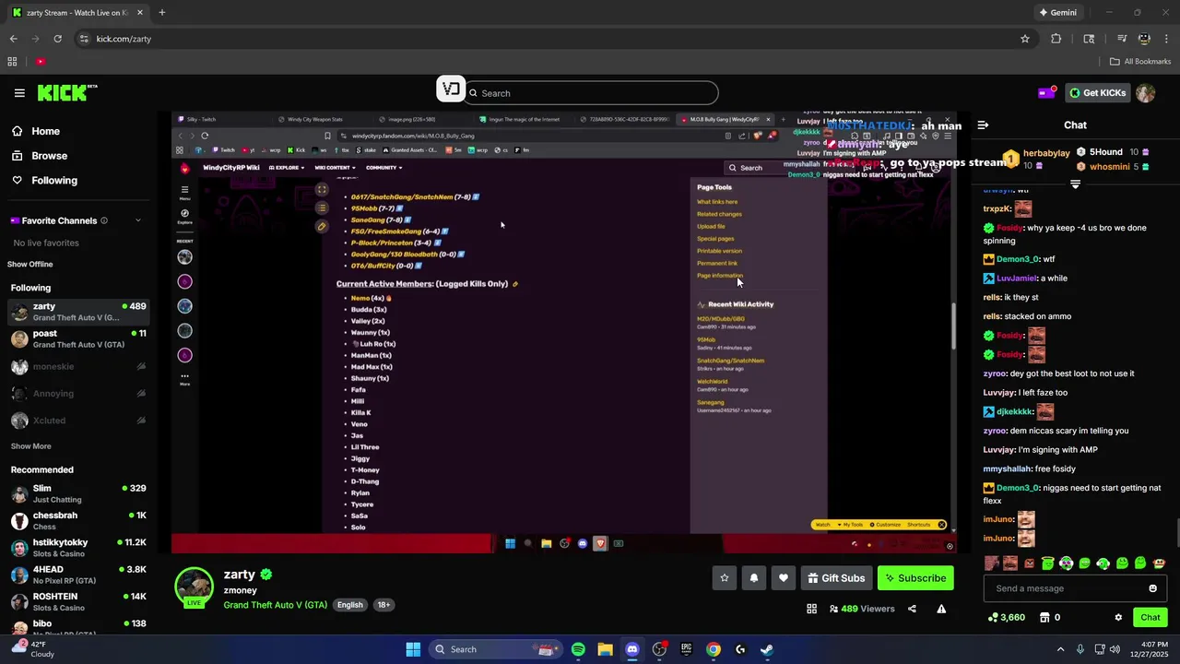The image size is (1180, 664).
Task: Favorite the channel with star button
Action: tap(725, 578)
